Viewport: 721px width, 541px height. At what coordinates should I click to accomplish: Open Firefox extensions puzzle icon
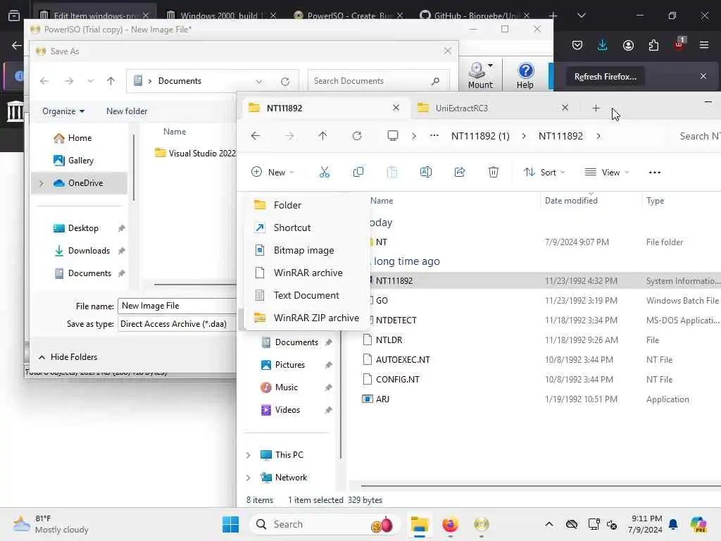[x=653, y=45]
